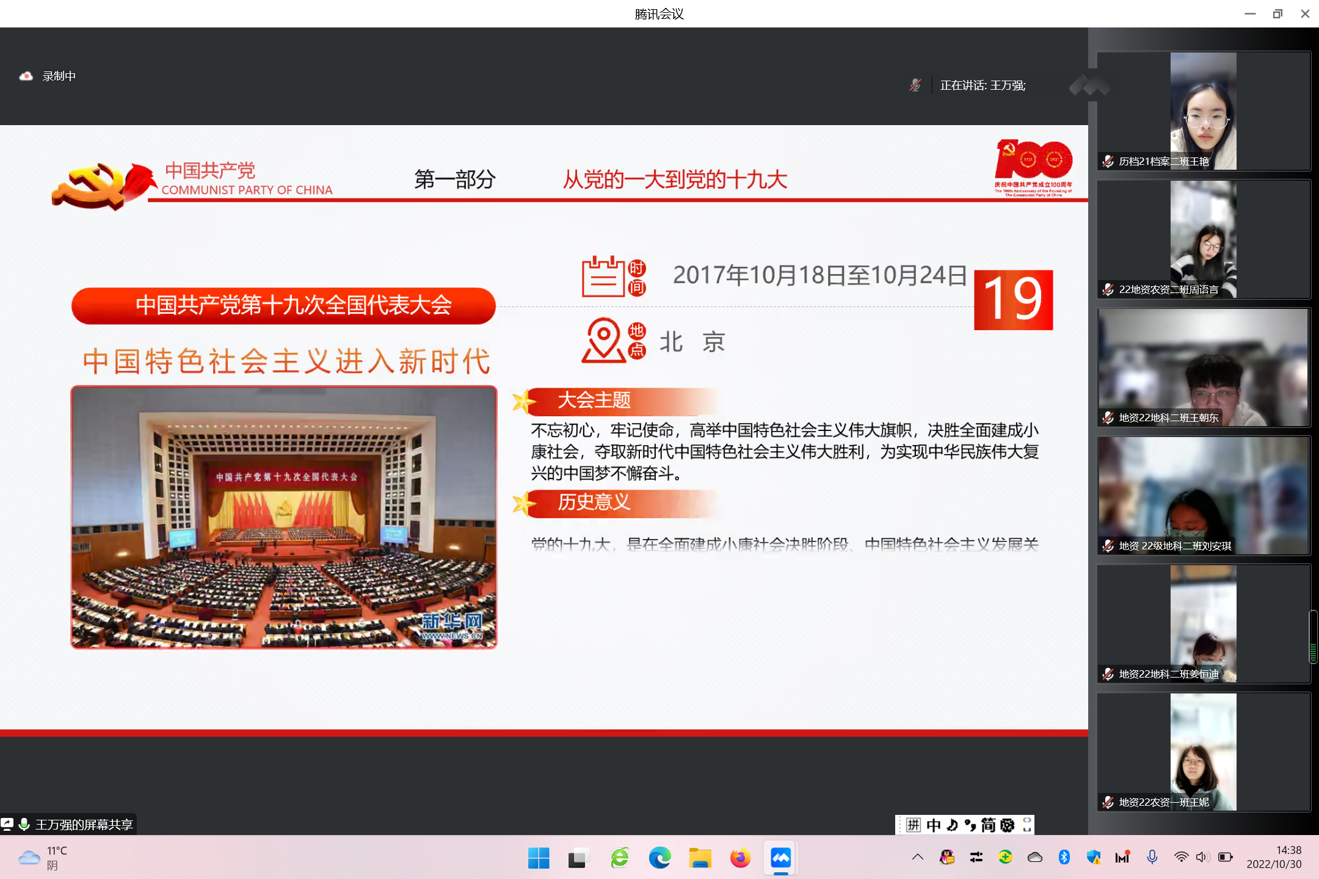This screenshot has width=1319, height=879.
Task: Open Windows Security shield tray icon
Action: (x=1094, y=857)
